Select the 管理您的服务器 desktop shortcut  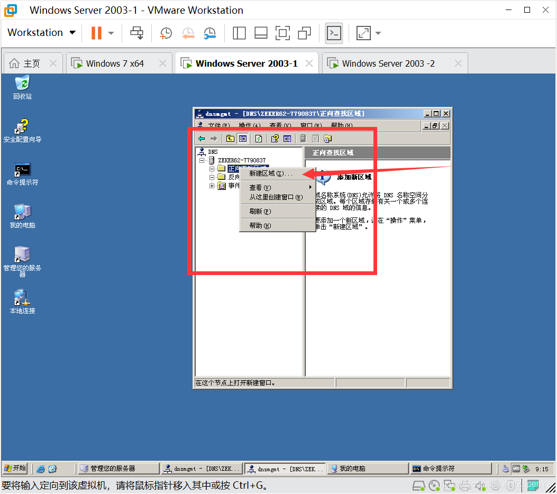click(22, 261)
